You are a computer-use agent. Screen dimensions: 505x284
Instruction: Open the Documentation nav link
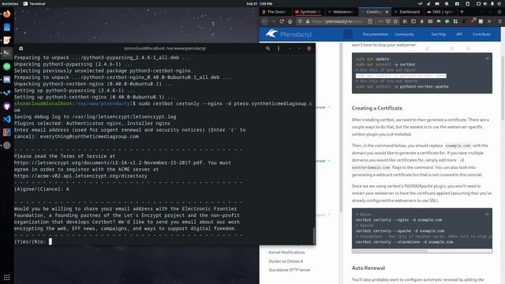coord(376,34)
